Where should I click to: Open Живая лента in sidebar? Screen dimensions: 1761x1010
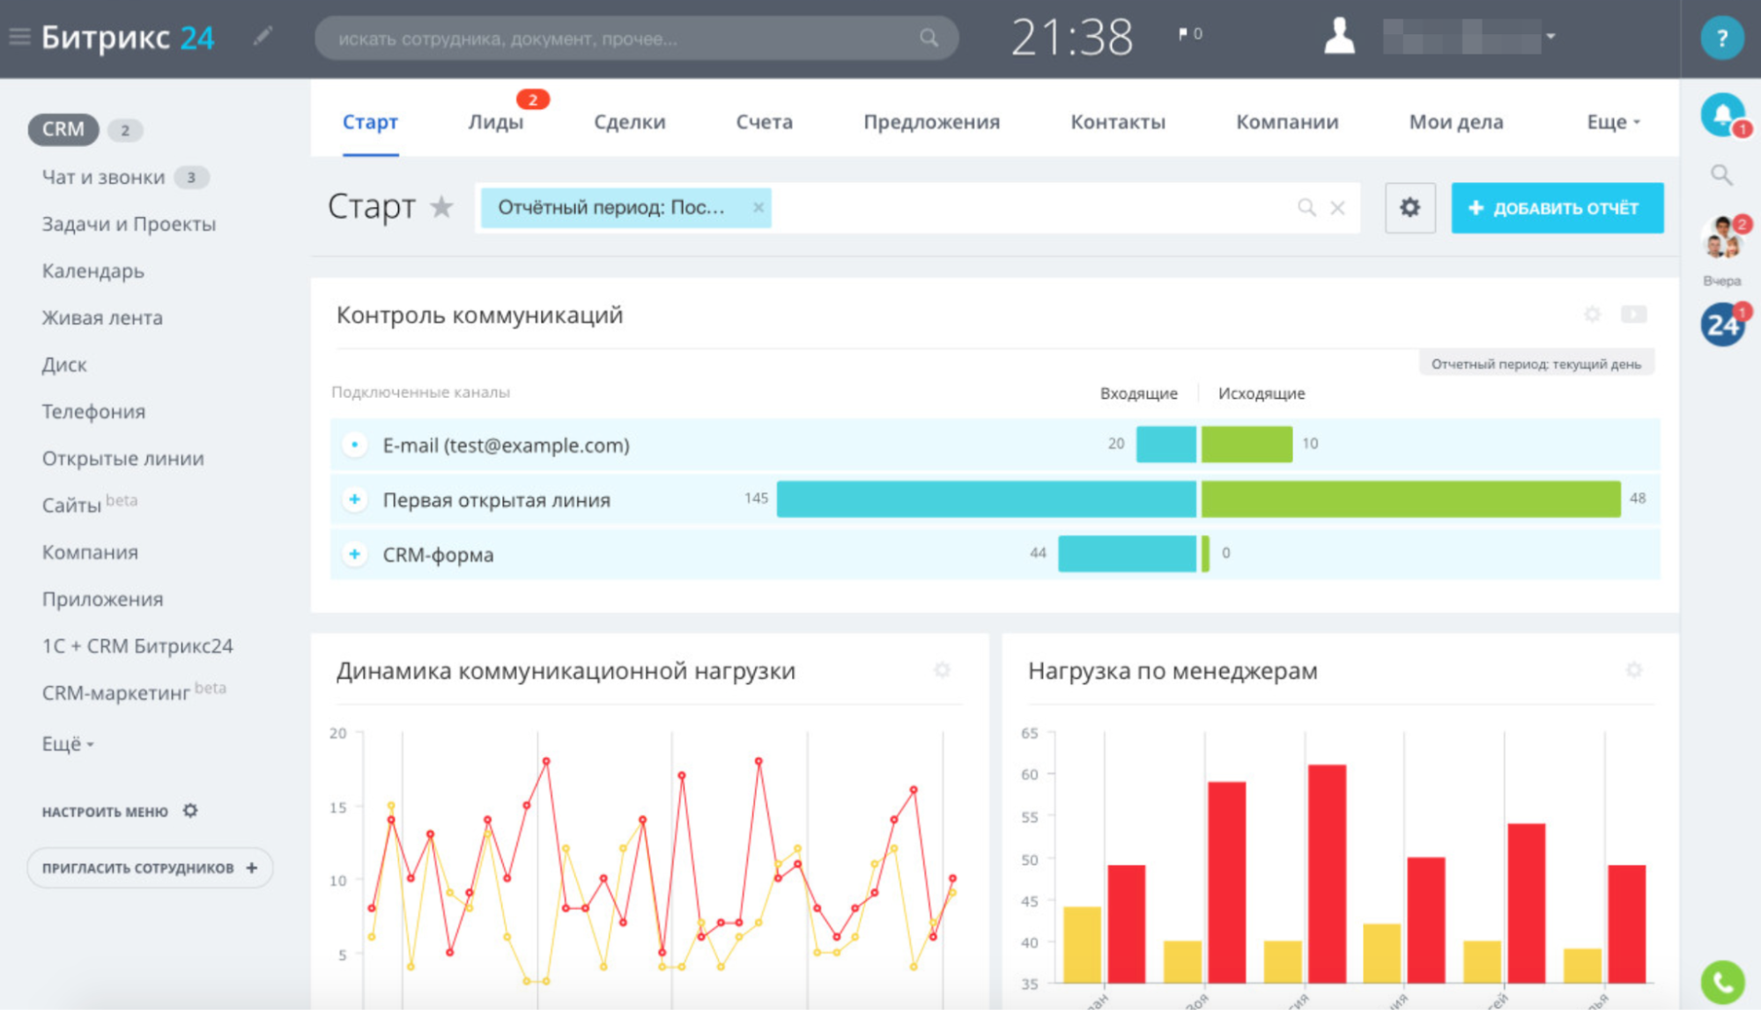(102, 317)
